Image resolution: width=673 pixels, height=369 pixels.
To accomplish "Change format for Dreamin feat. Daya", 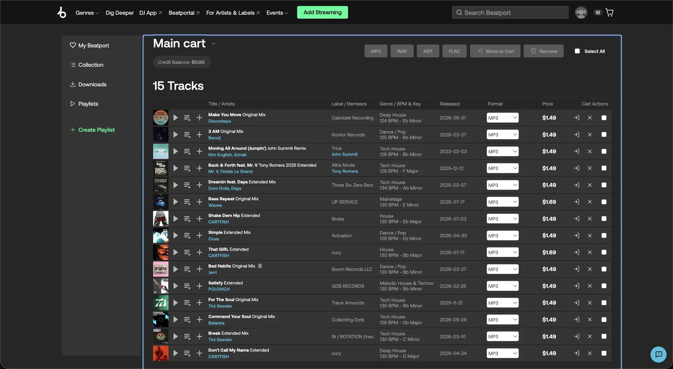I will 503,185.
